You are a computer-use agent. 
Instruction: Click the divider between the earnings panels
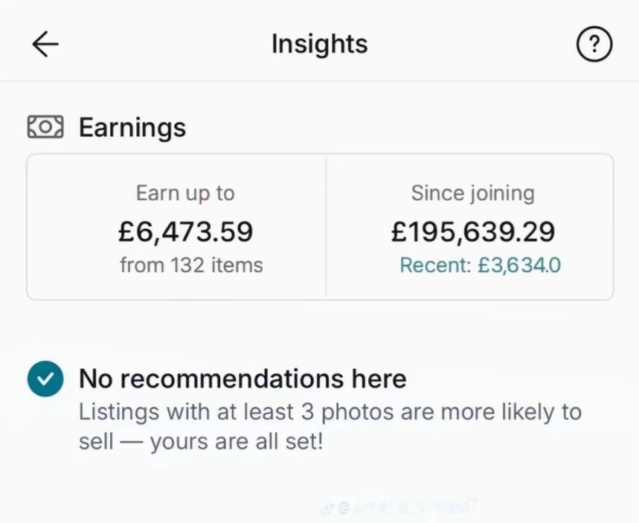pos(326,227)
